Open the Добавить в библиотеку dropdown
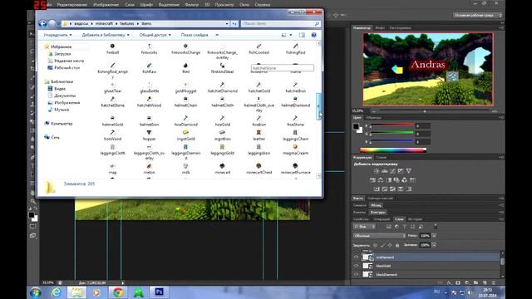Image resolution: width=532 pixels, height=299 pixels. coord(106,35)
